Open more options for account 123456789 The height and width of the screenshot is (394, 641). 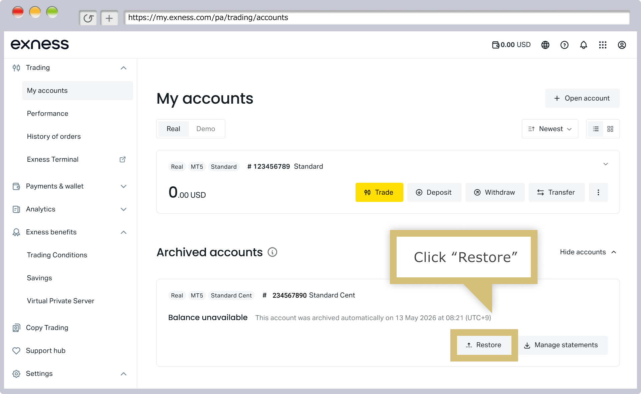(x=598, y=192)
